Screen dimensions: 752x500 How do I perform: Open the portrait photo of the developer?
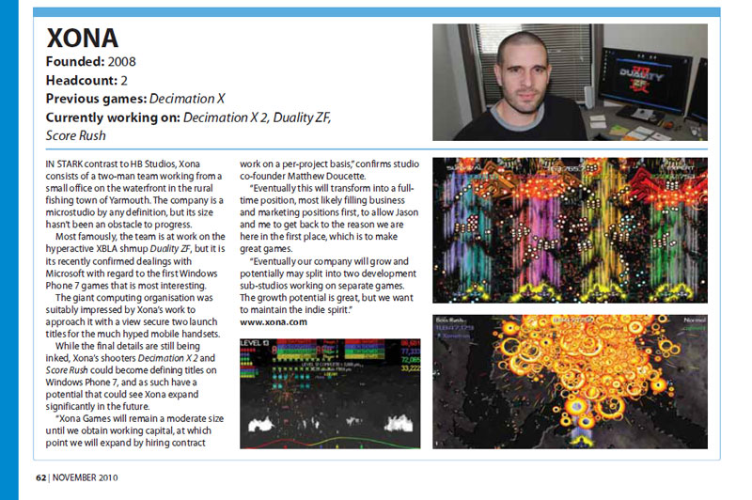click(x=570, y=82)
